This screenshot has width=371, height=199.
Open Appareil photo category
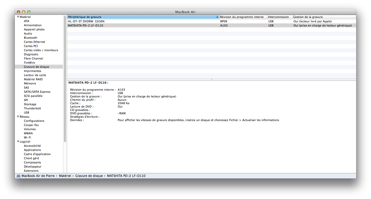pyautogui.click(x=34, y=29)
